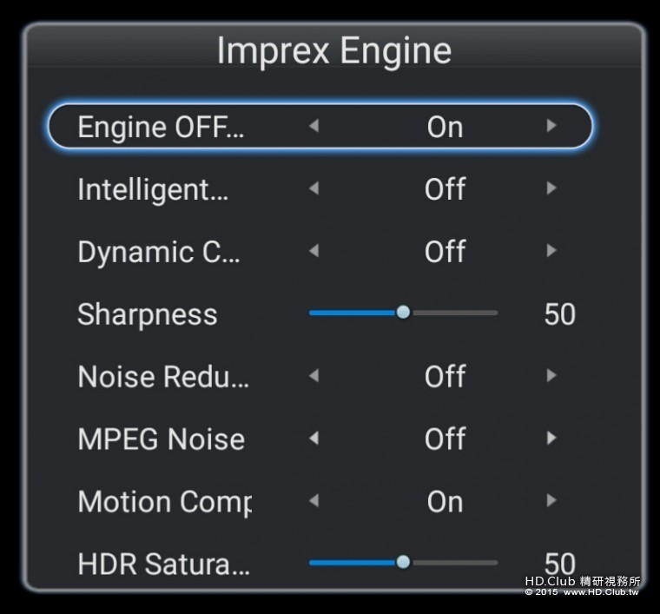Click left arrow on Engine OFF row
The height and width of the screenshot is (614, 660).
click(x=313, y=126)
